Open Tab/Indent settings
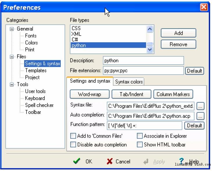Image resolution: width=212 pixels, height=171 pixels. pos(131,94)
